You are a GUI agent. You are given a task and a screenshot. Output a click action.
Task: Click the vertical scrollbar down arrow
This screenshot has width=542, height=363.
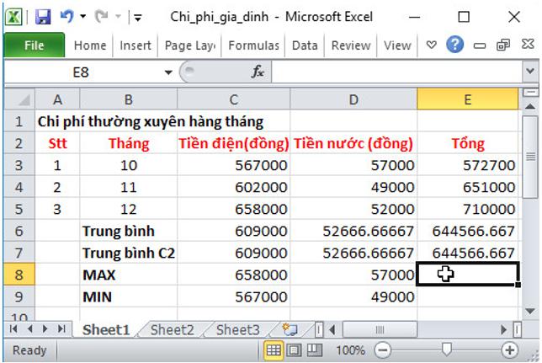click(x=530, y=311)
